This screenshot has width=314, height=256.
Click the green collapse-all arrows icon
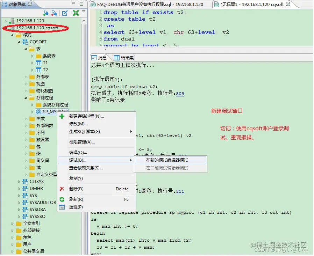coord(76,13)
